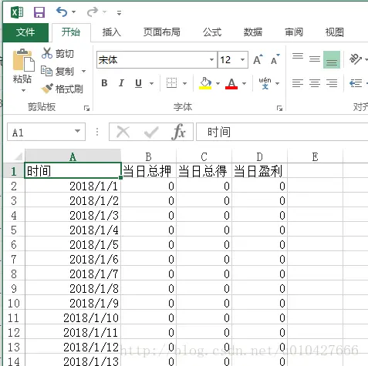Expand the 宋体 font name dropdown arrow
This screenshot has width=368, height=366.
(x=211, y=60)
